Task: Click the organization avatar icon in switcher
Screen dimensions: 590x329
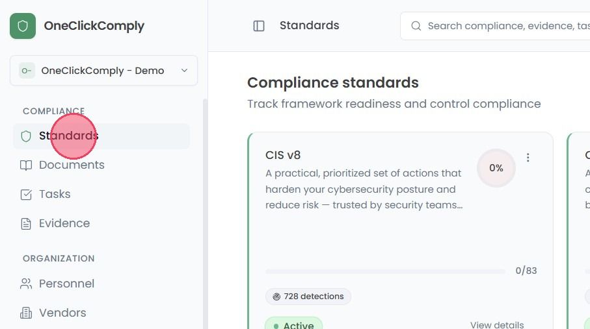Action: [x=27, y=71]
